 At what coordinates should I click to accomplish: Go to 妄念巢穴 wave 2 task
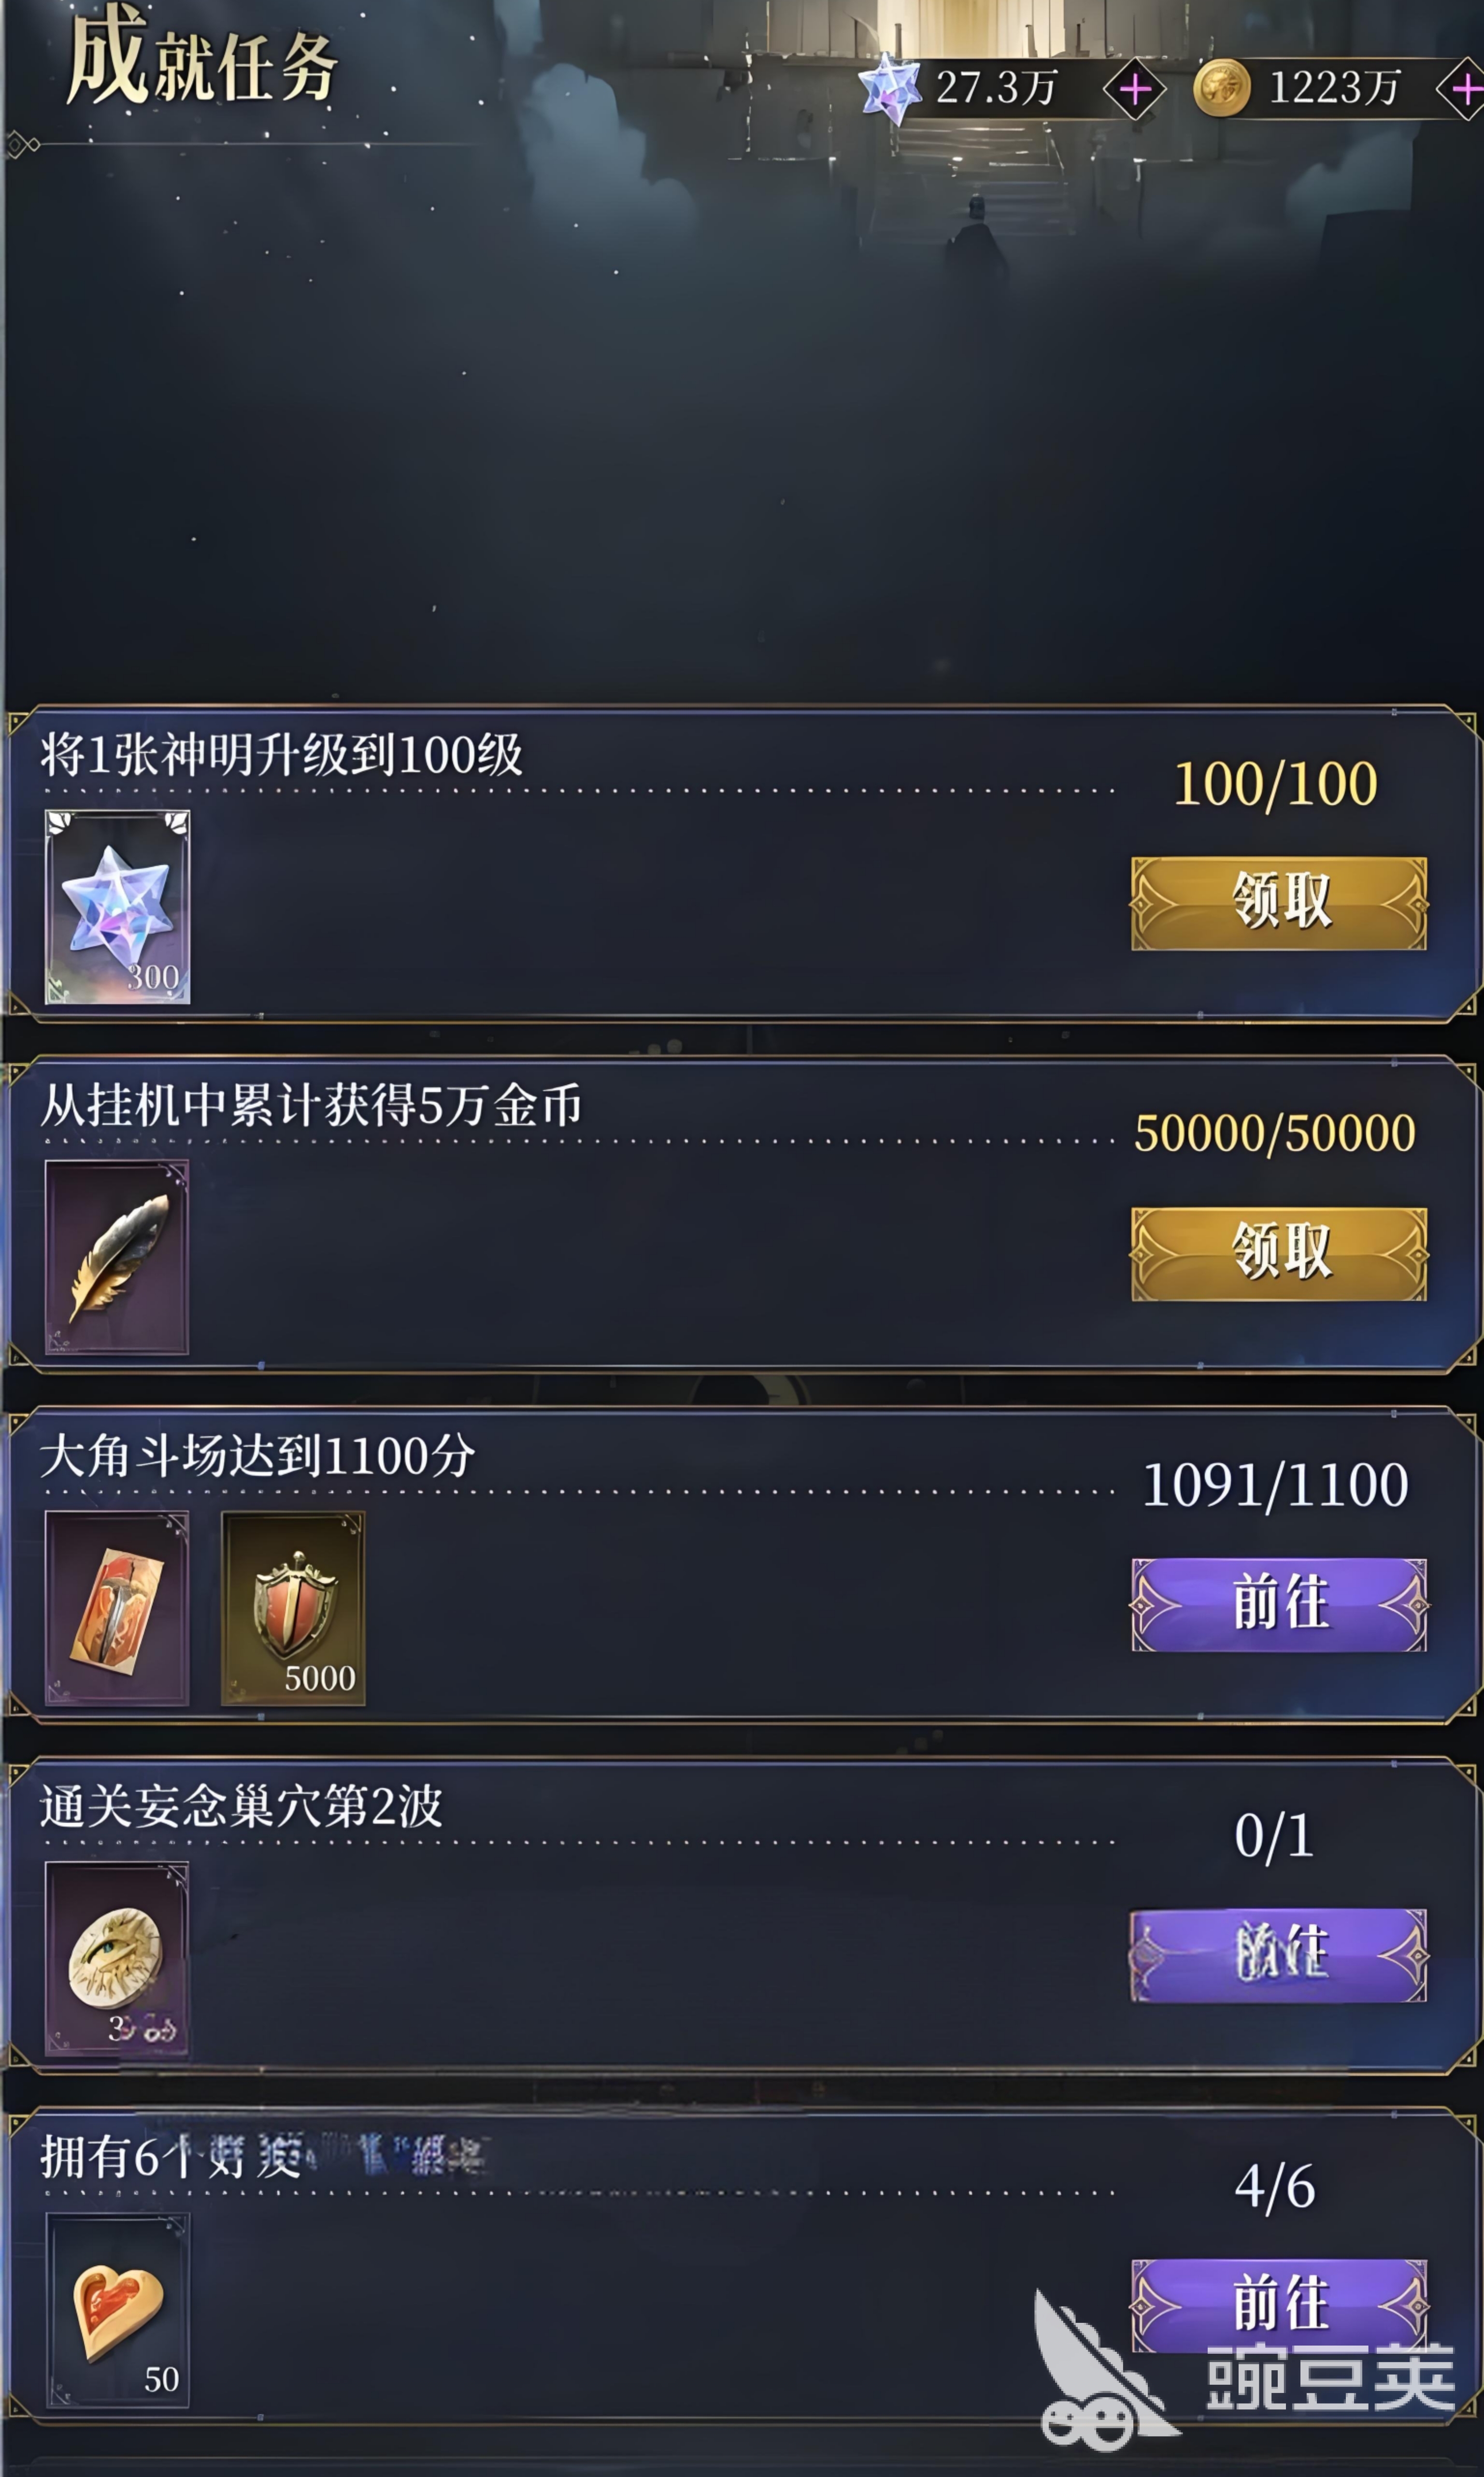point(1279,1955)
